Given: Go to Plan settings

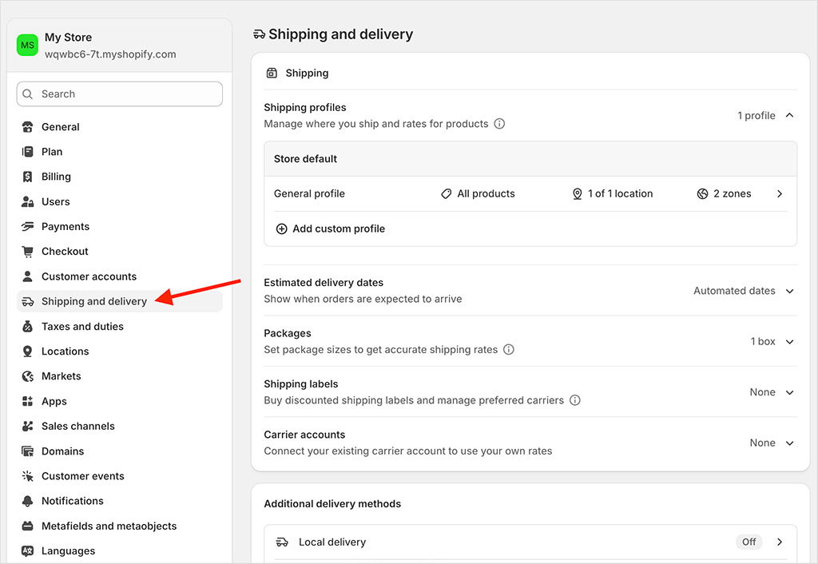Looking at the screenshot, I should [120, 152].
